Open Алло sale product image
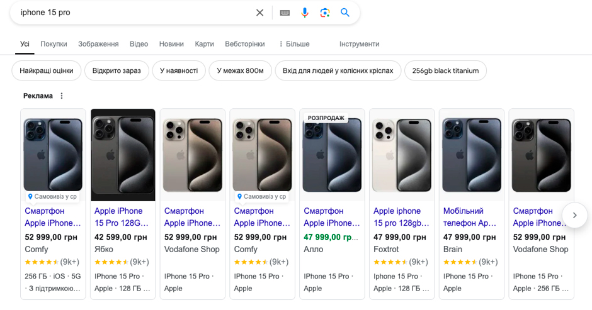The height and width of the screenshot is (310, 592). 333,155
